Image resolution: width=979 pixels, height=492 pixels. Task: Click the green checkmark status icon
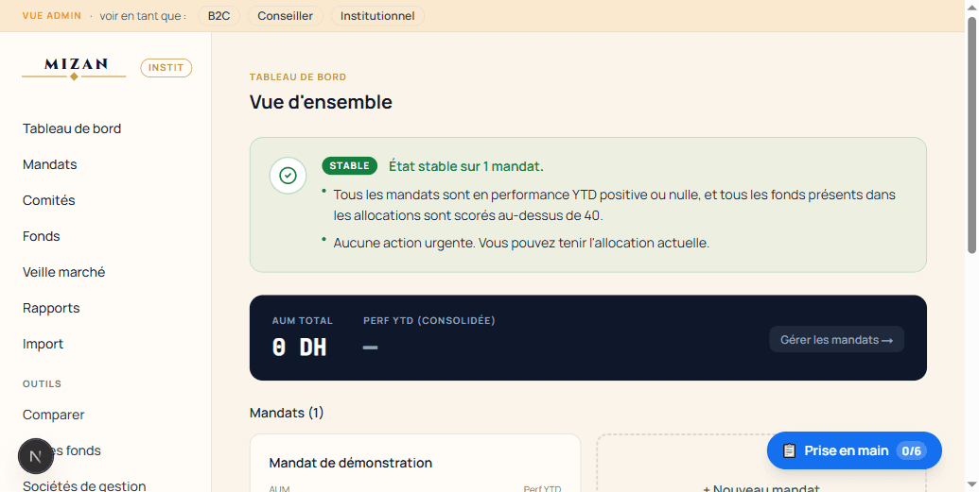[x=288, y=176]
